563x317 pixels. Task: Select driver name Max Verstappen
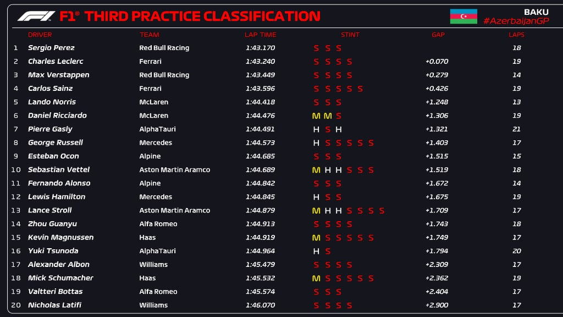[58, 75]
